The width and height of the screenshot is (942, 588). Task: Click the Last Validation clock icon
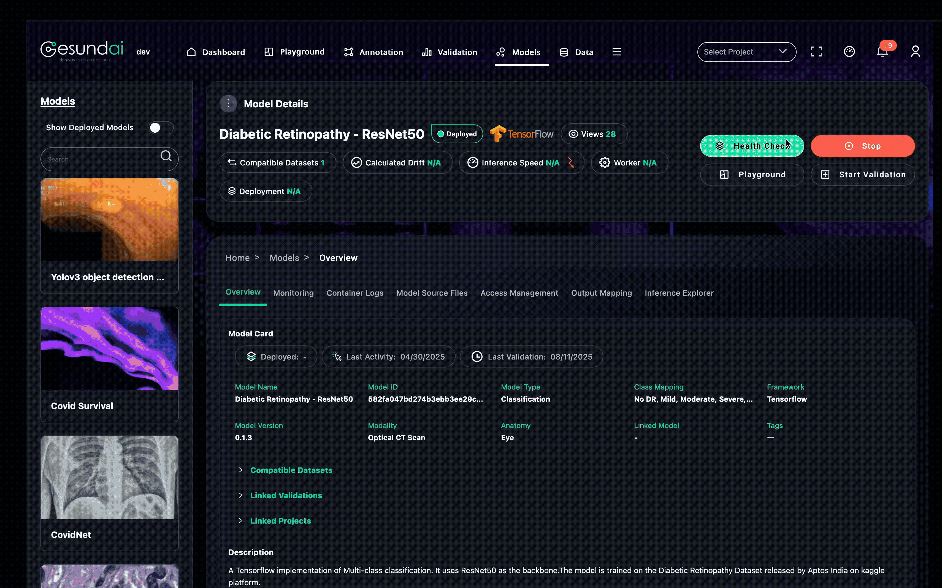pyautogui.click(x=477, y=356)
